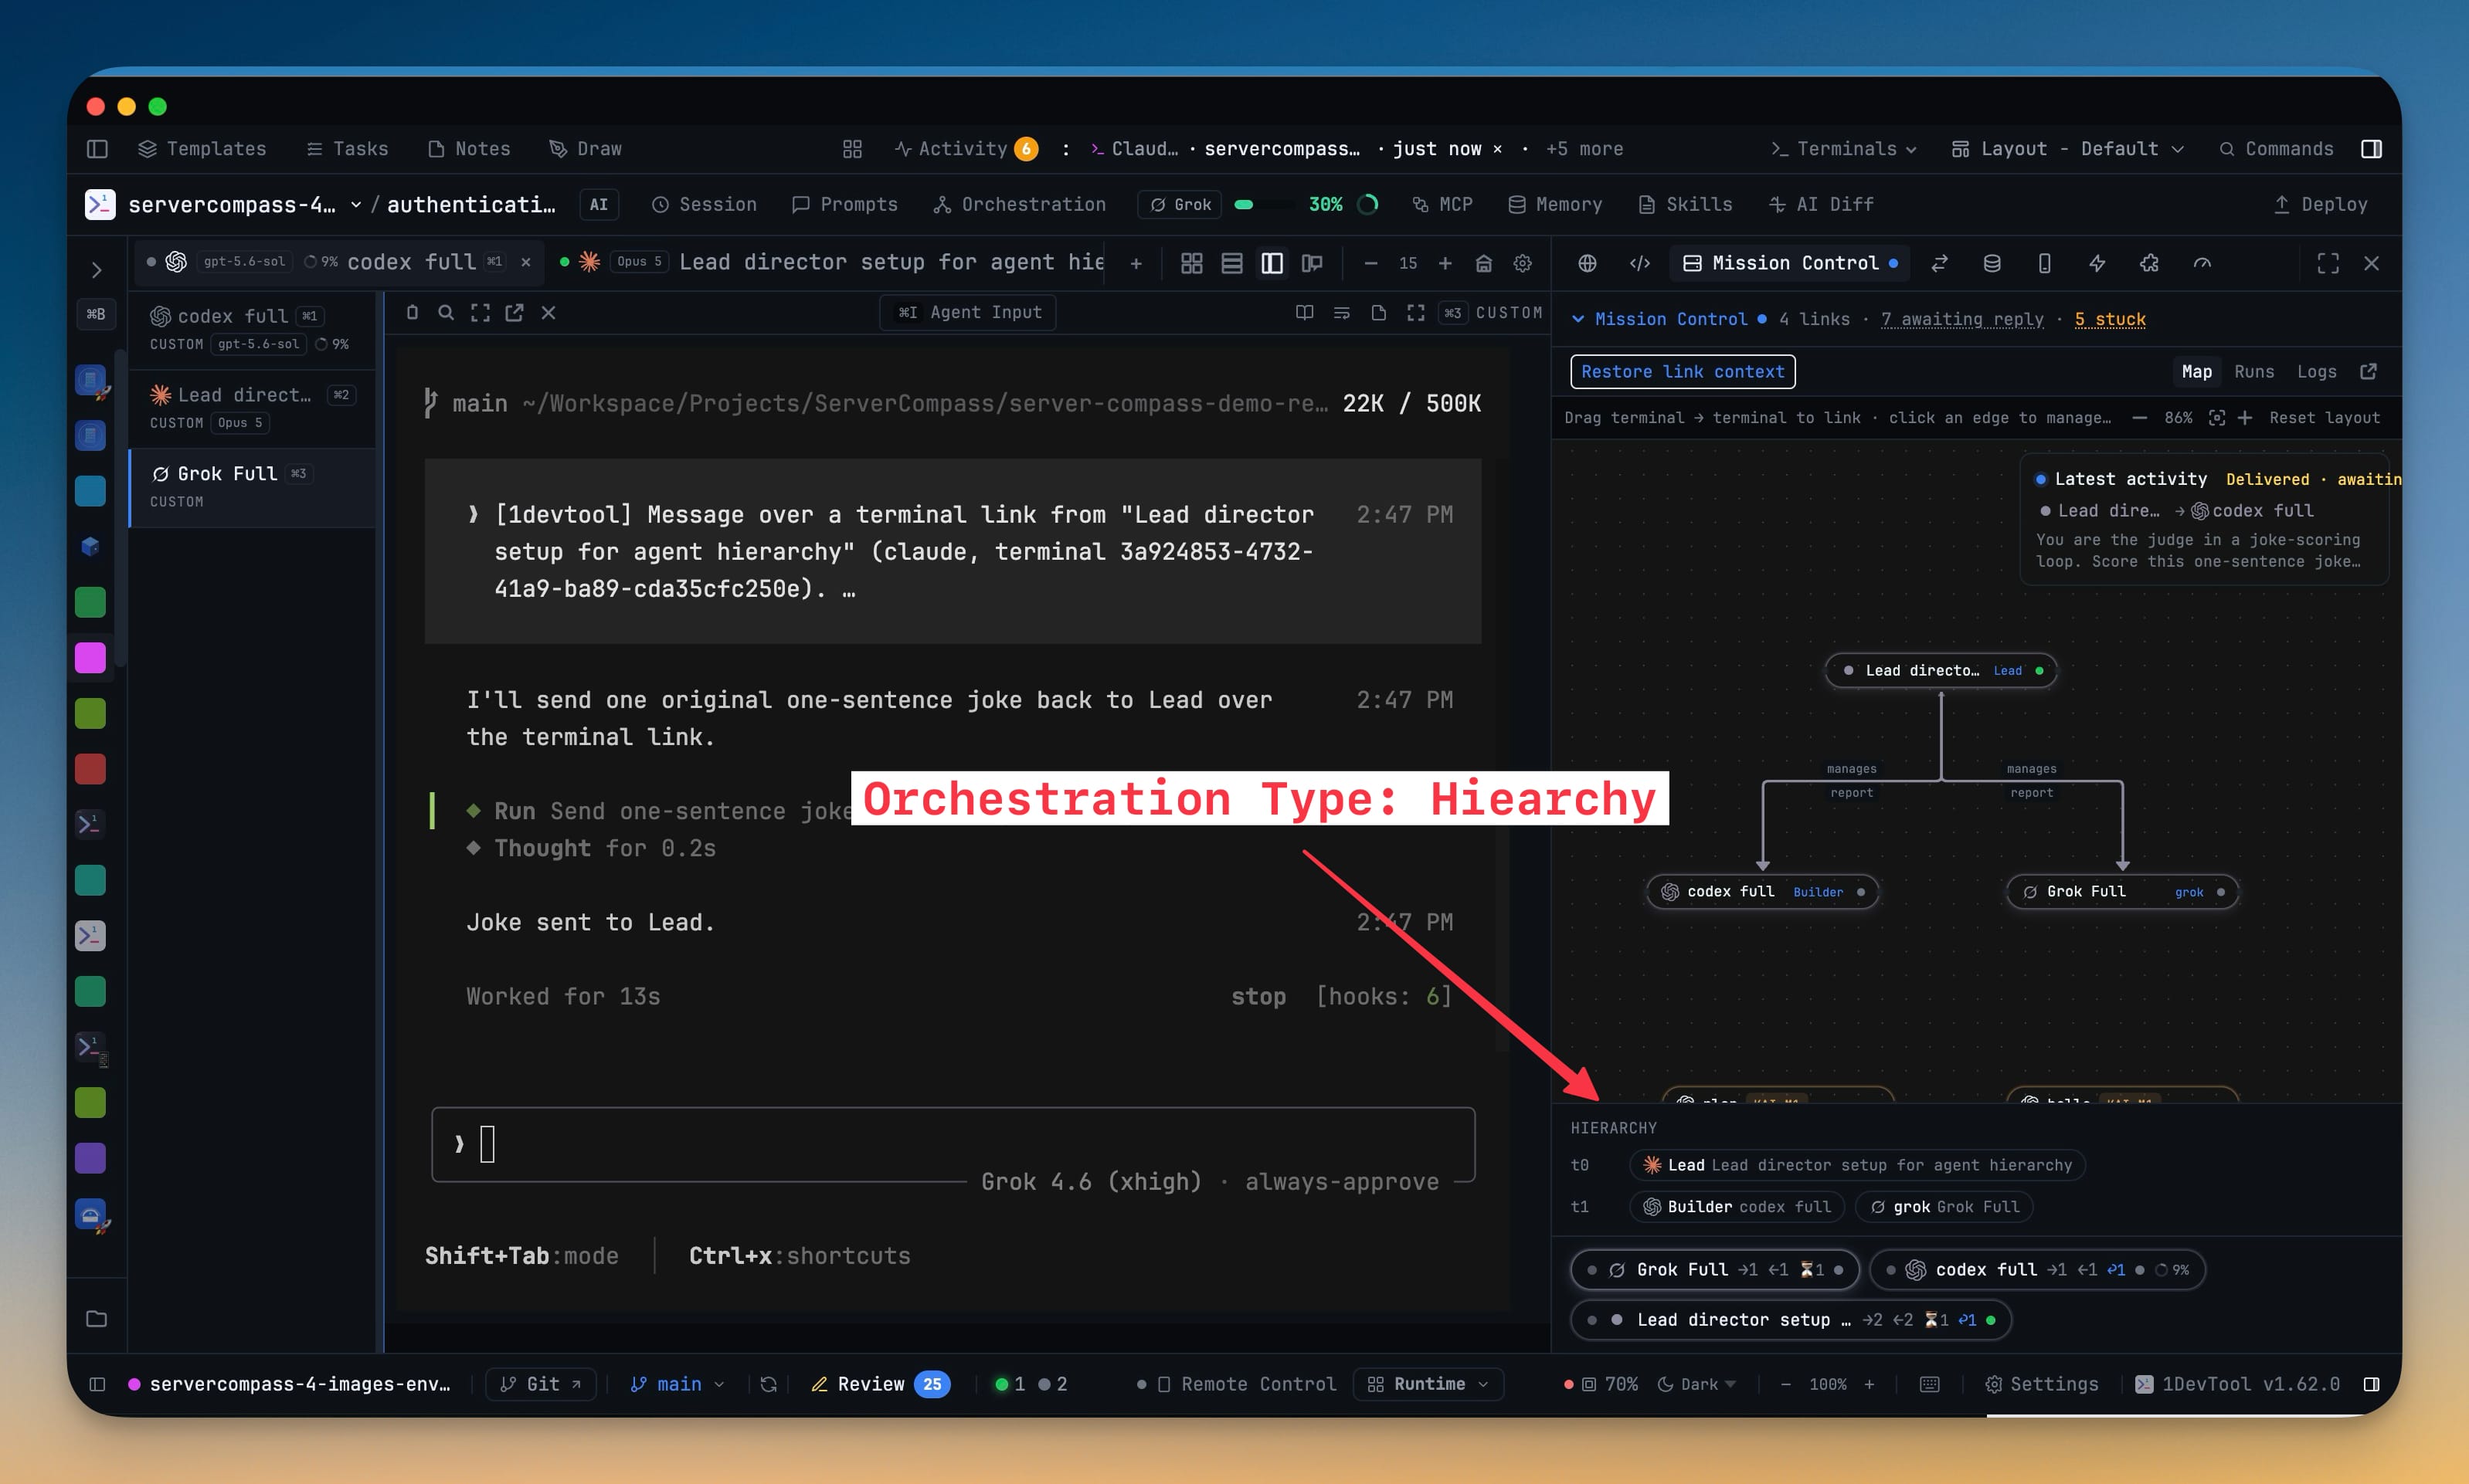Open the database cylinder icon in right panel

pyautogui.click(x=1992, y=263)
